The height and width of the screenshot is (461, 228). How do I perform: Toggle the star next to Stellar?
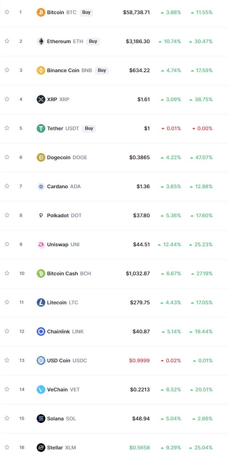7,447
